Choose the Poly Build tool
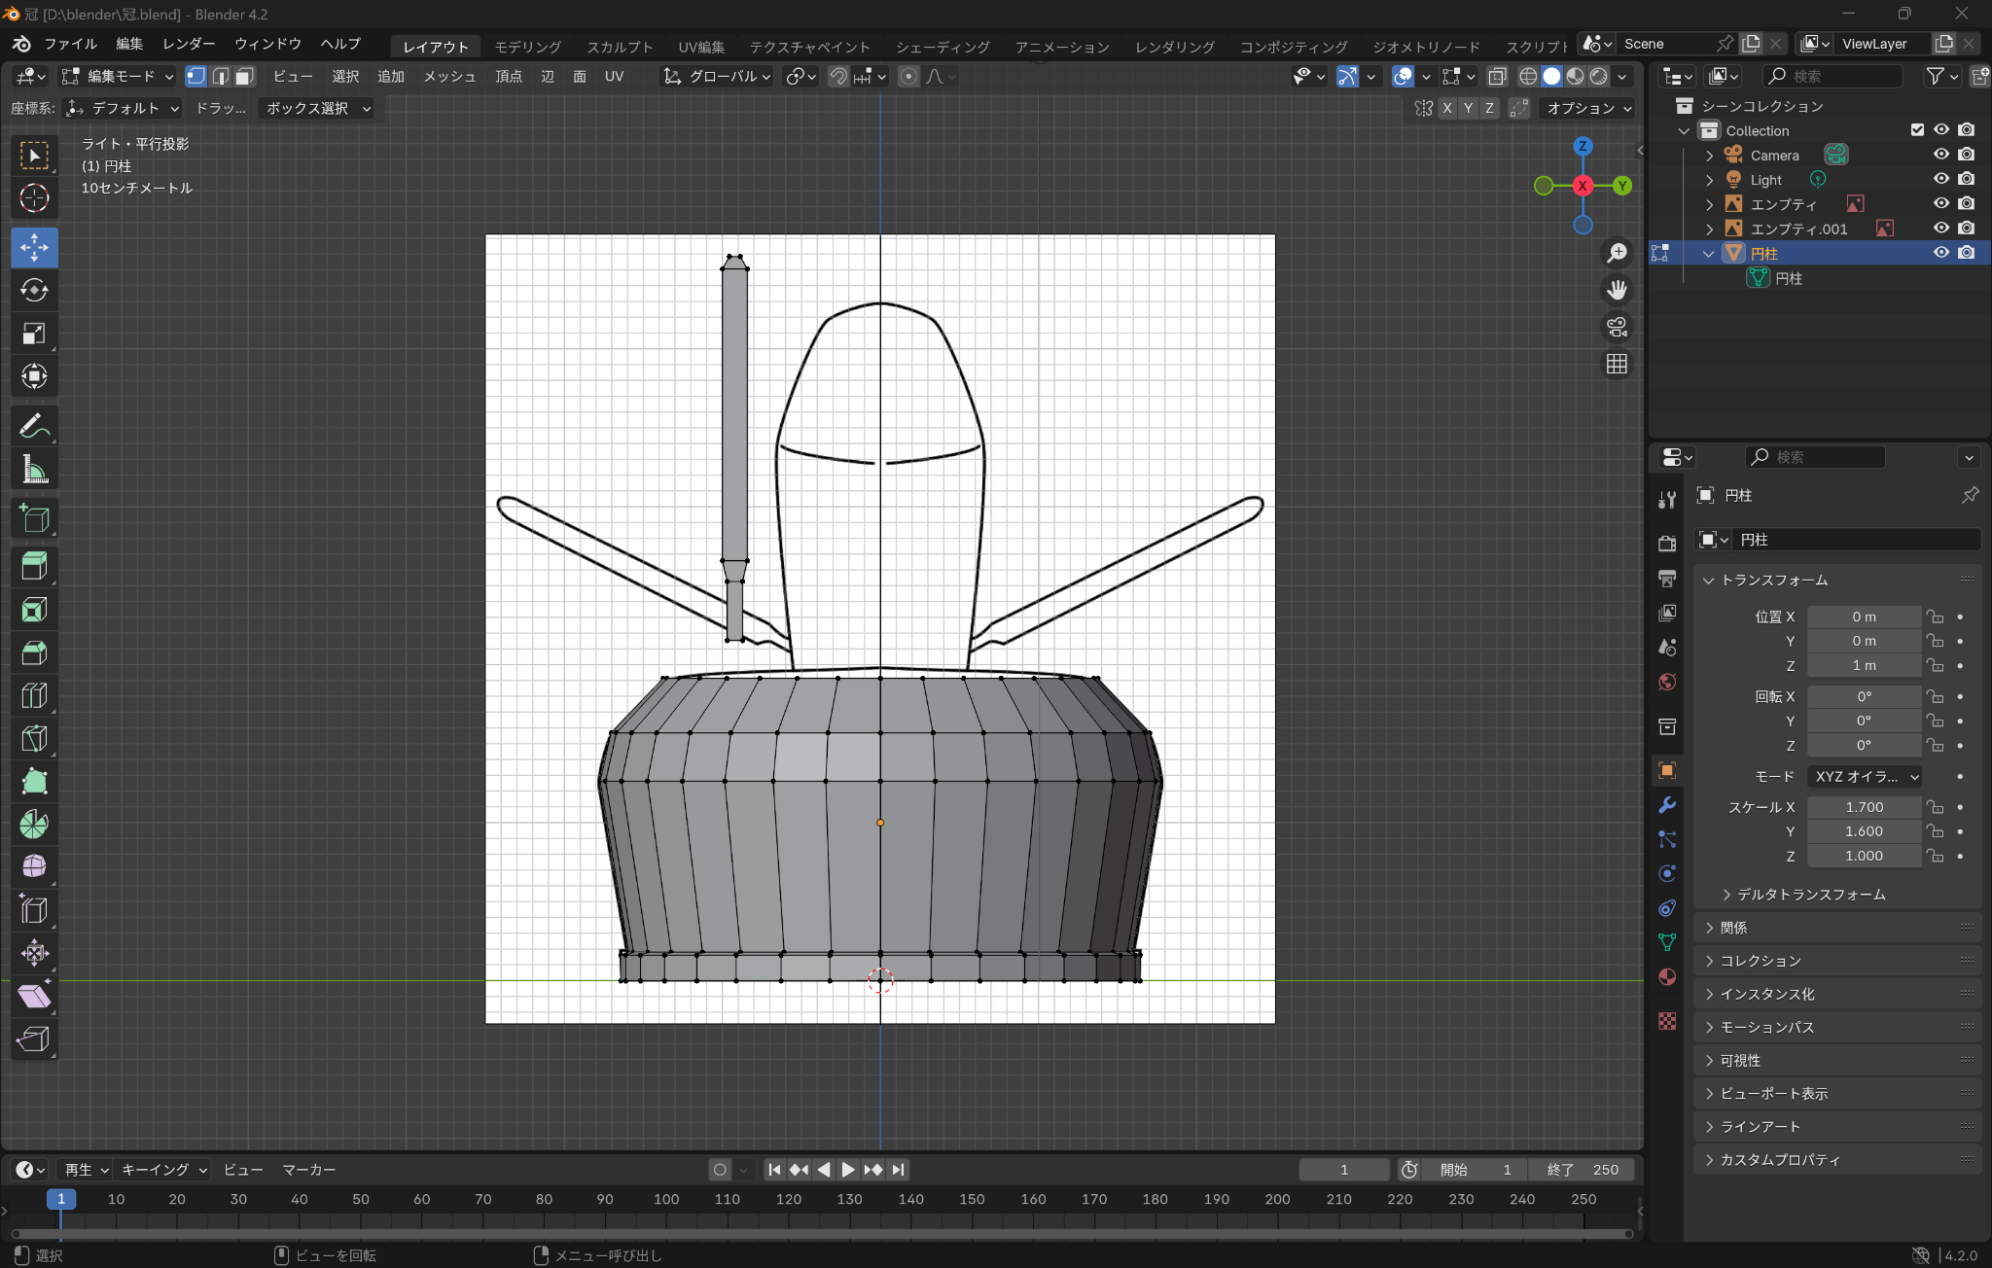The image size is (1992, 1268). (34, 781)
